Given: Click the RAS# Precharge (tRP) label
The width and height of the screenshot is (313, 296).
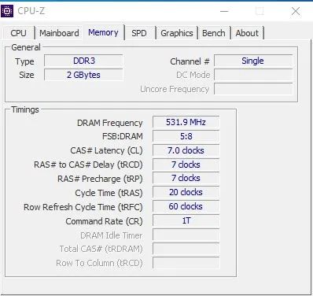Looking at the screenshot, I should click(100, 179).
